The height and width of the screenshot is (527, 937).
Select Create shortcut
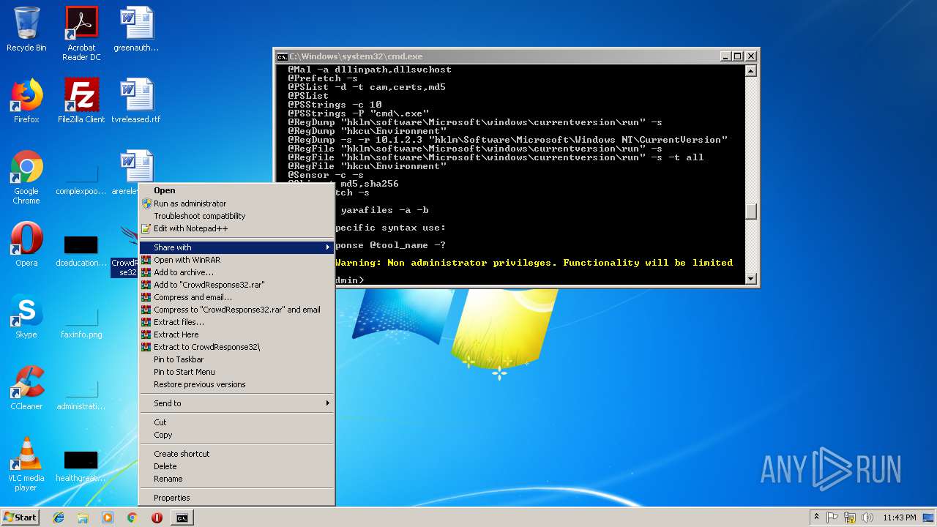click(237, 454)
